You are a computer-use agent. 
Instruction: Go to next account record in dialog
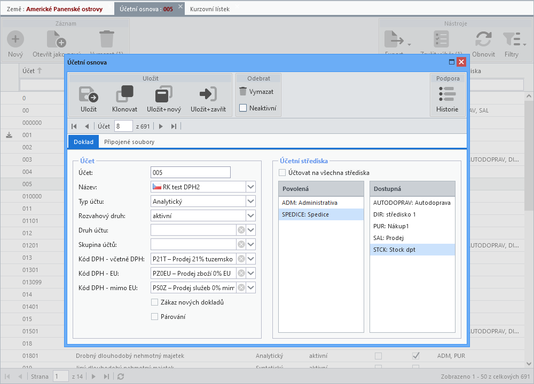[x=161, y=126]
